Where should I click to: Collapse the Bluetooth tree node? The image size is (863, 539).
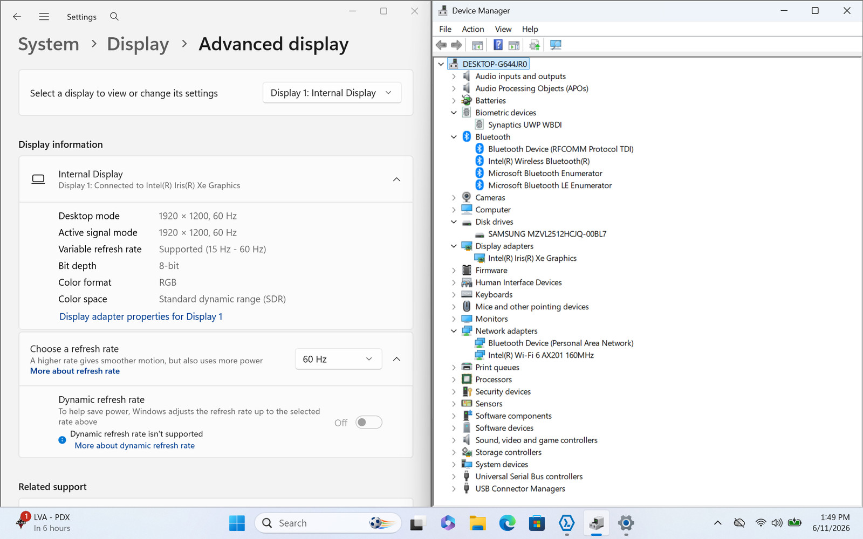pos(454,137)
